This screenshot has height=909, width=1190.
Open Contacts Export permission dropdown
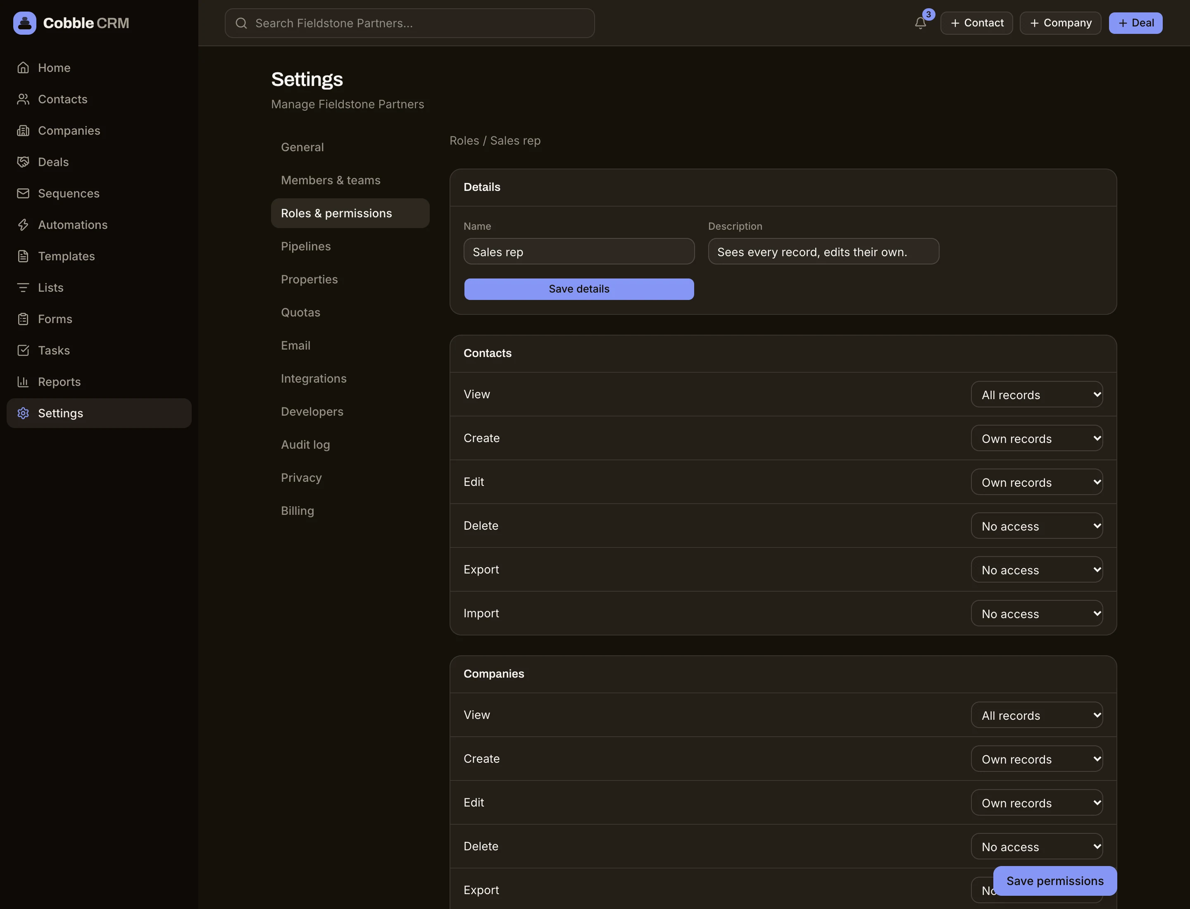point(1036,570)
